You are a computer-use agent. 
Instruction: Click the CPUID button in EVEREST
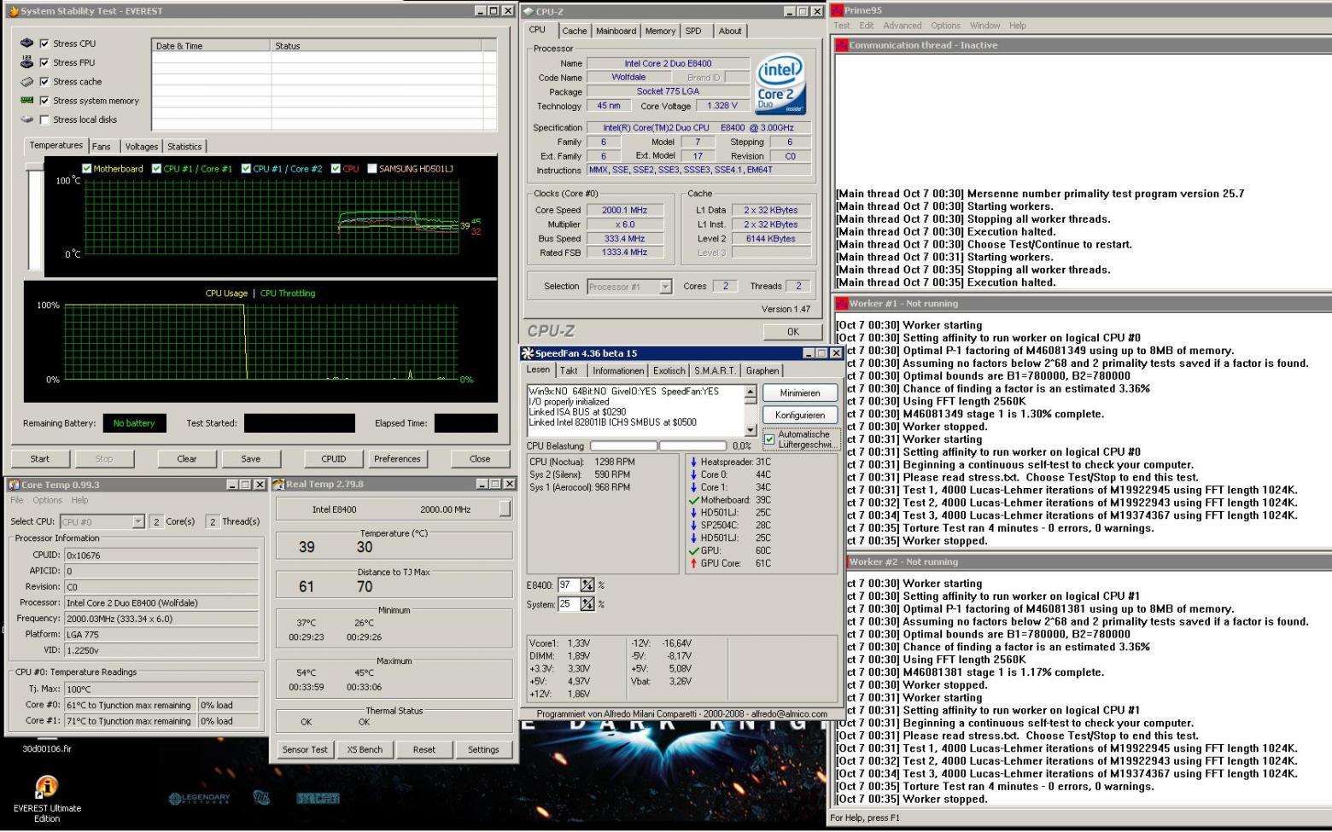[x=334, y=458]
